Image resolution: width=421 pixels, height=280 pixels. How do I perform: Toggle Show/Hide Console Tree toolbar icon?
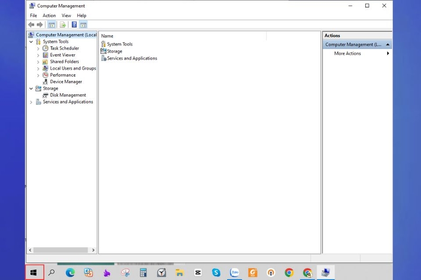52,25
